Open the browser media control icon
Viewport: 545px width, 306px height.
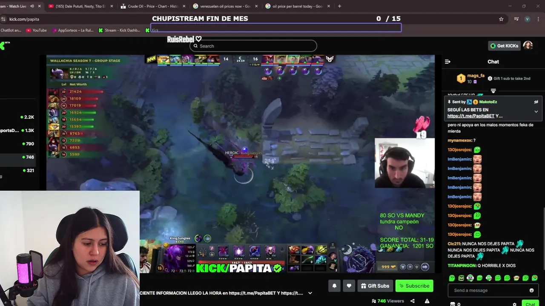(516, 19)
